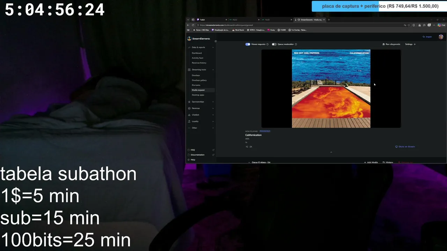Click the capture card donation goal bar
The width and height of the screenshot is (447, 251).
379,6
